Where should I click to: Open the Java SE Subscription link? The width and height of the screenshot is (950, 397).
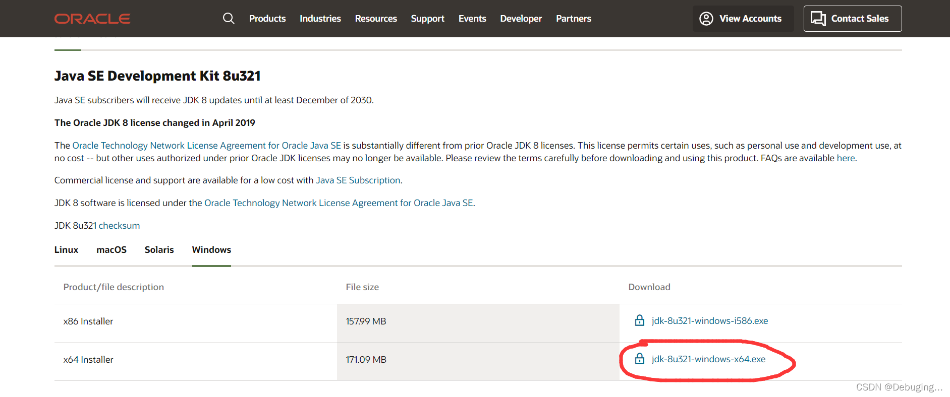(x=358, y=180)
